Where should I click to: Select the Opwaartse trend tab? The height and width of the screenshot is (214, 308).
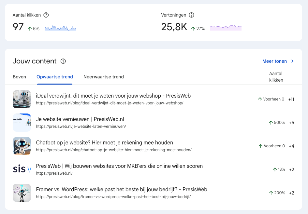pos(55,77)
